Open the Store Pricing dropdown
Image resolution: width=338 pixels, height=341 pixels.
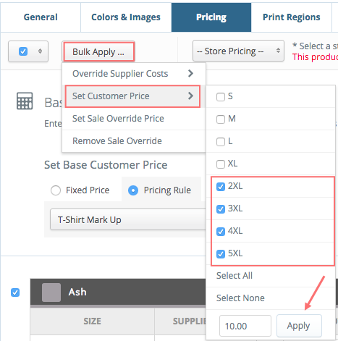238,51
